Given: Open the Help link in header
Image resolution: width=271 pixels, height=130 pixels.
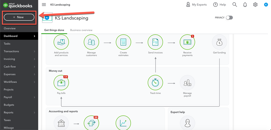Looking at the screenshot, I should pos(219,5).
